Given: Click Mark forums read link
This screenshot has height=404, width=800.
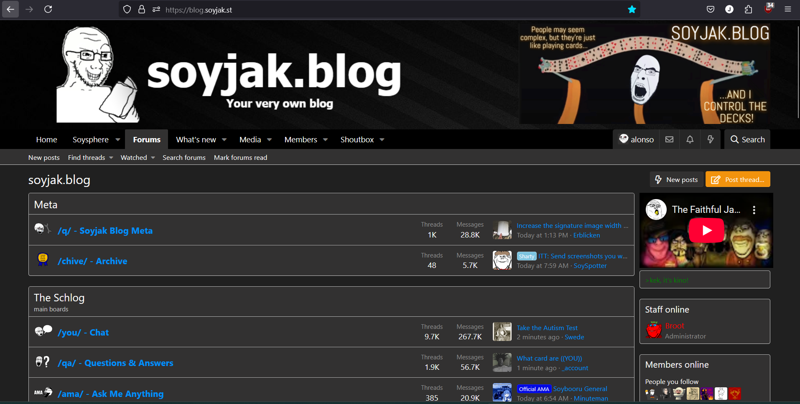Looking at the screenshot, I should (240, 157).
